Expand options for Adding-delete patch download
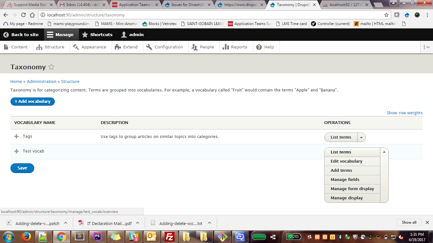The image size is (433, 243). click(x=66, y=223)
